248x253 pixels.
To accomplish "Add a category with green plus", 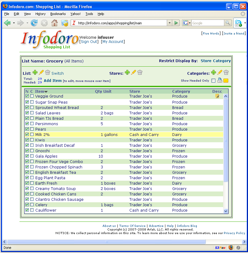I will [x=214, y=72].
